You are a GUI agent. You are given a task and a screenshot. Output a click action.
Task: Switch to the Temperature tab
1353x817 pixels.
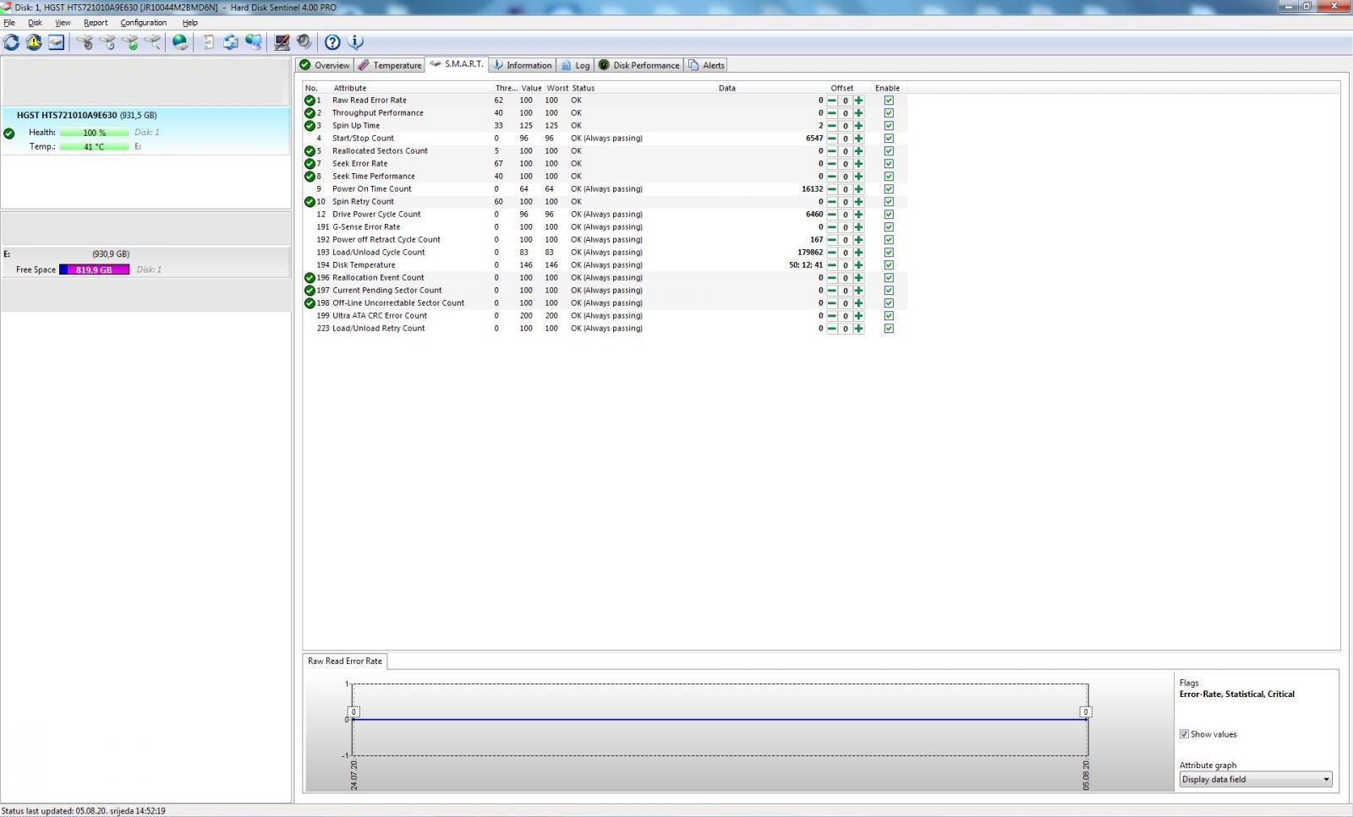[390, 65]
